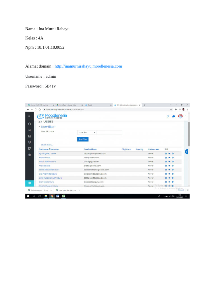Click the browser extensions puzzle icon
This screenshot has width=215, height=287.
(176, 110)
